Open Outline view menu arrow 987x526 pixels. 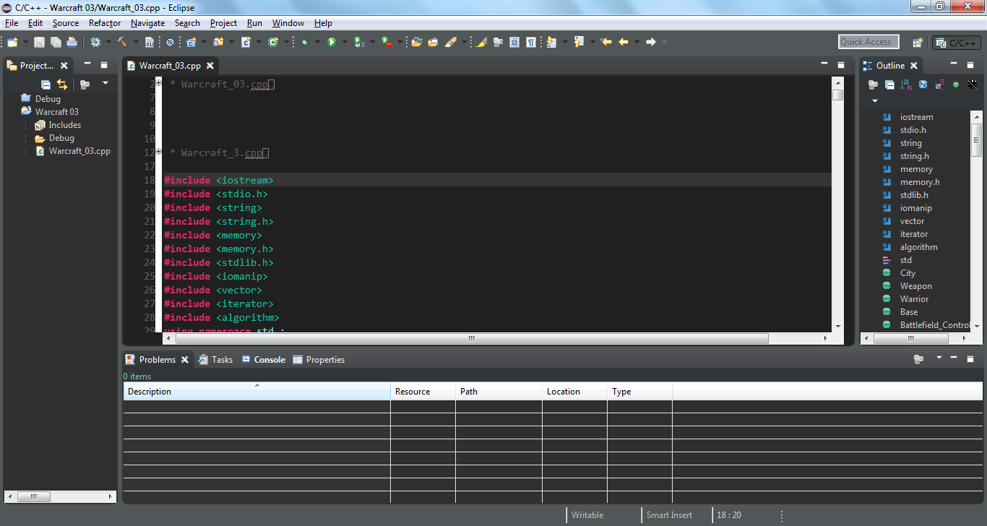(875, 100)
